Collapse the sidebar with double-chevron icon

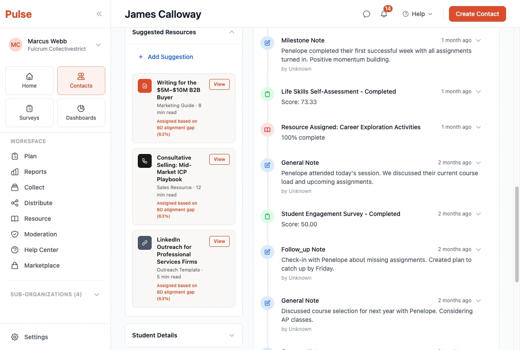pos(99,14)
